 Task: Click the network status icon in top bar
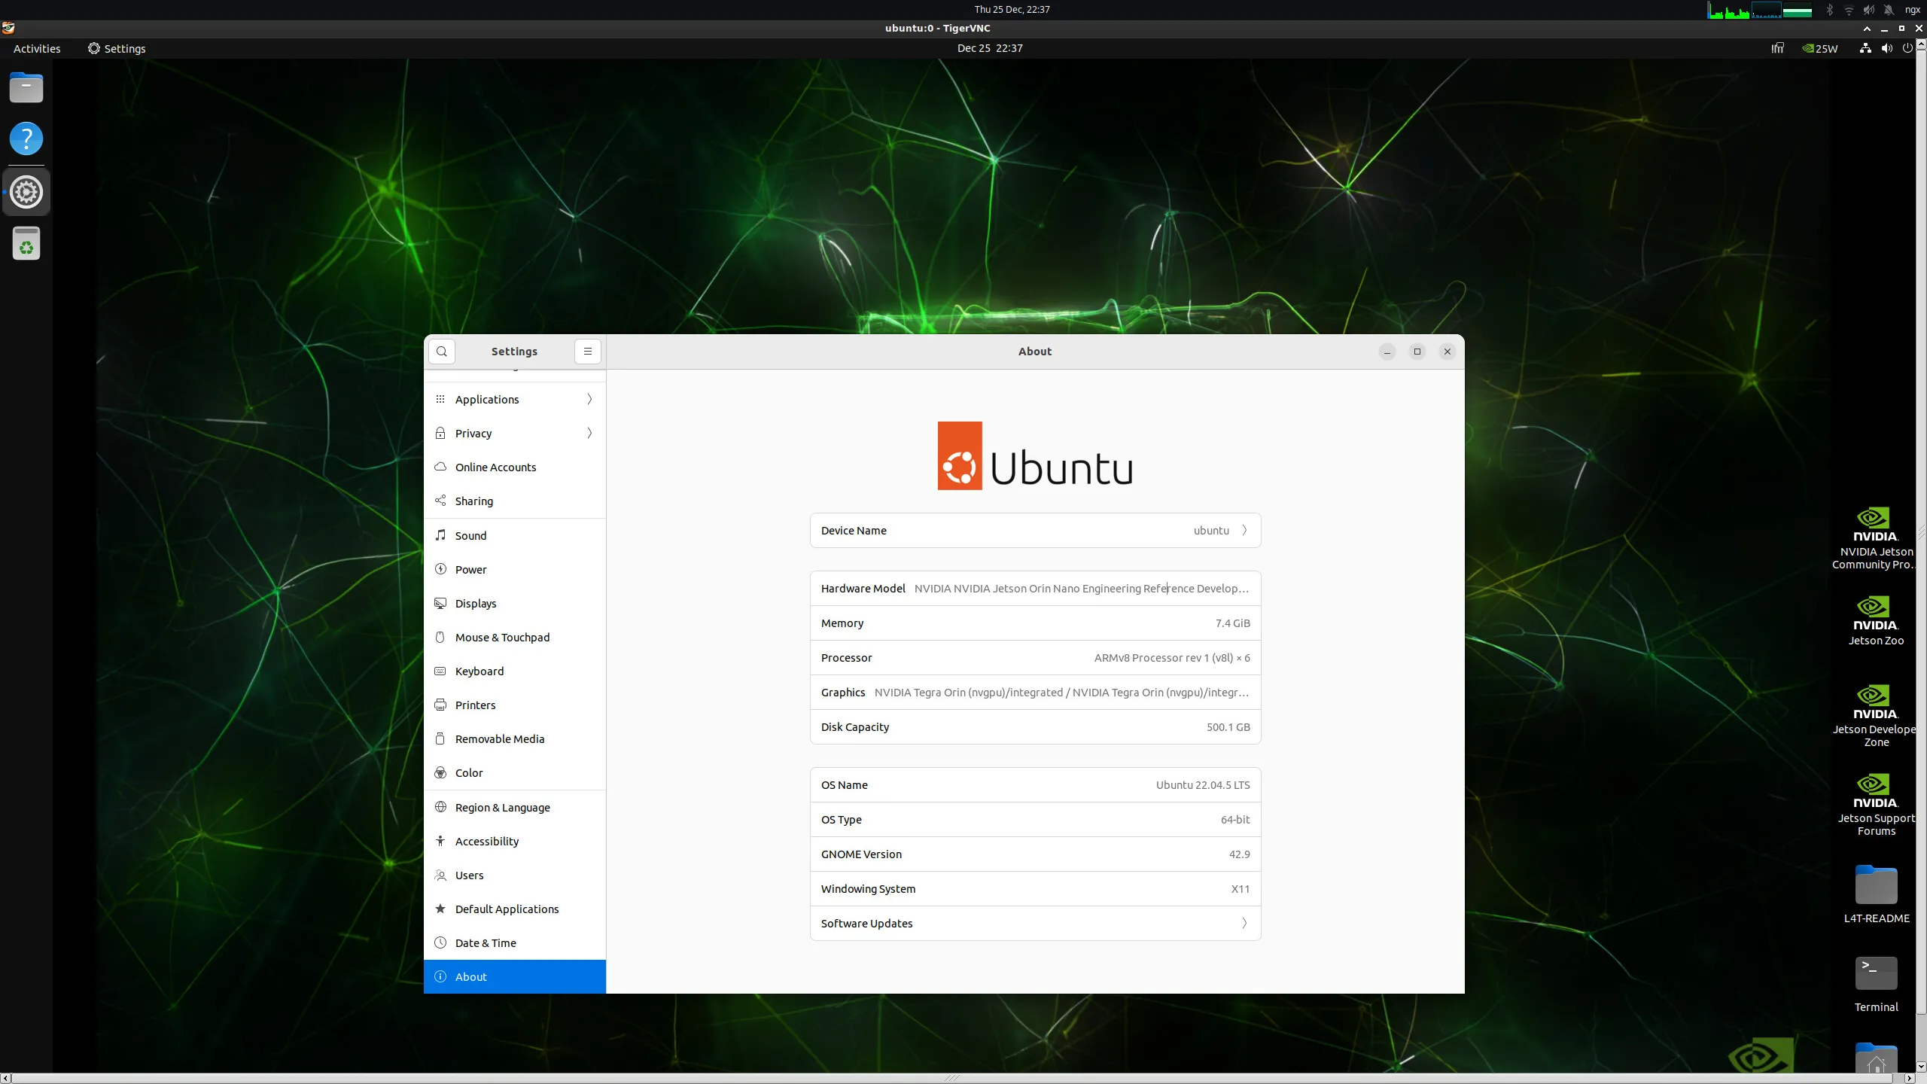1865,48
